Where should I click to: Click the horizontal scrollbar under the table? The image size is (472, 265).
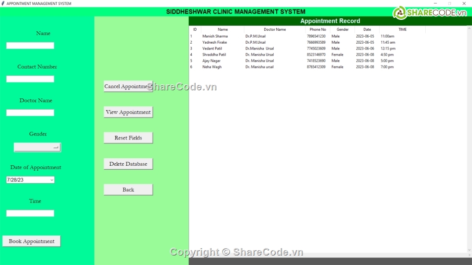click(x=328, y=255)
